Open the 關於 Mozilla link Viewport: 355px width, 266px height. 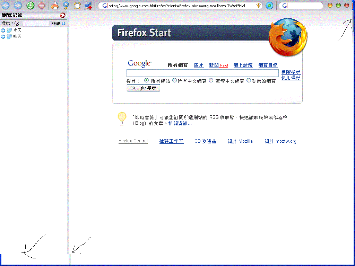pyautogui.click(x=240, y=141)
